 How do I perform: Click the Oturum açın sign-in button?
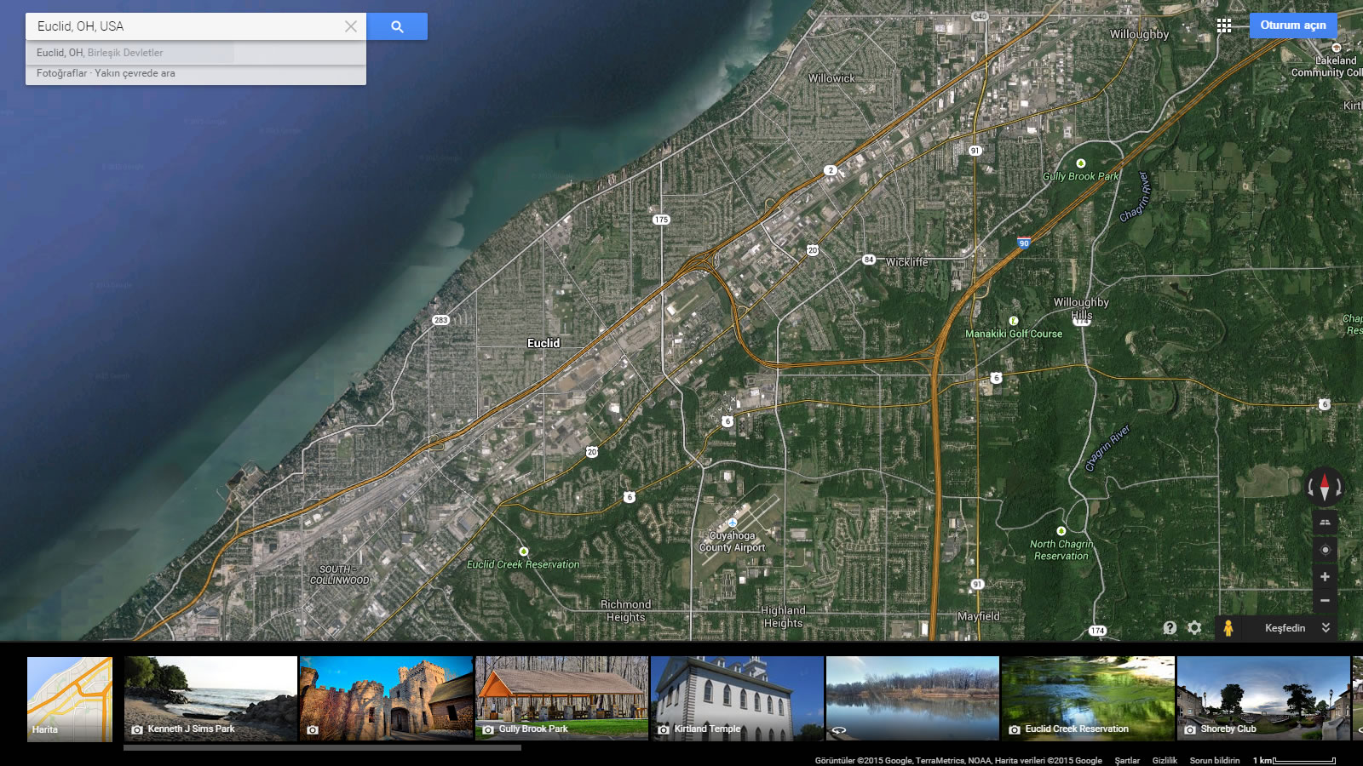[1292, 26]
